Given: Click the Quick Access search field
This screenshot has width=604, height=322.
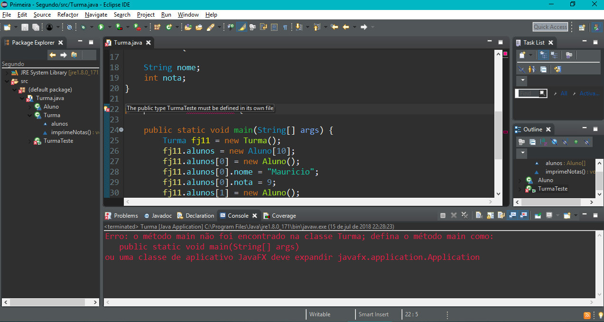Looking at the screenshot, I should tap(550, 27).
